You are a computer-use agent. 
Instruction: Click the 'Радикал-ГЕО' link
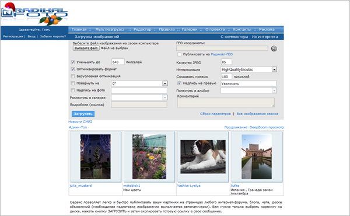pyautogui.click(x=222, y=54)
